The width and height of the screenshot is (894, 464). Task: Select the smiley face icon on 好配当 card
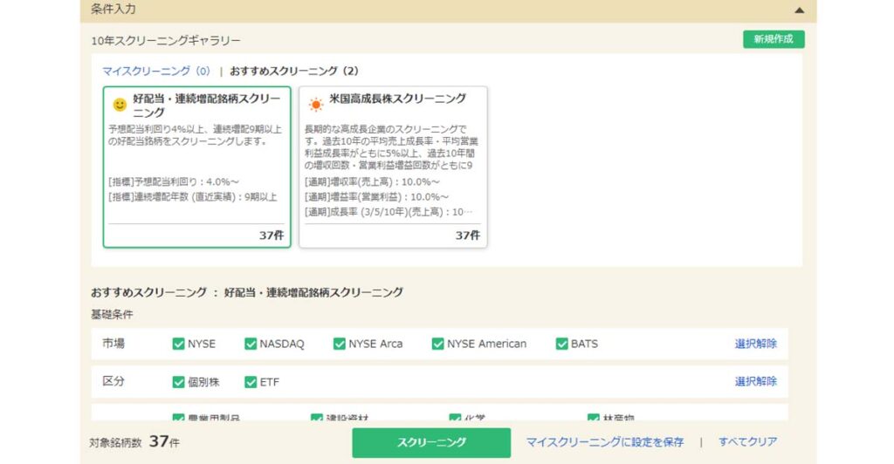click(120, 105)
